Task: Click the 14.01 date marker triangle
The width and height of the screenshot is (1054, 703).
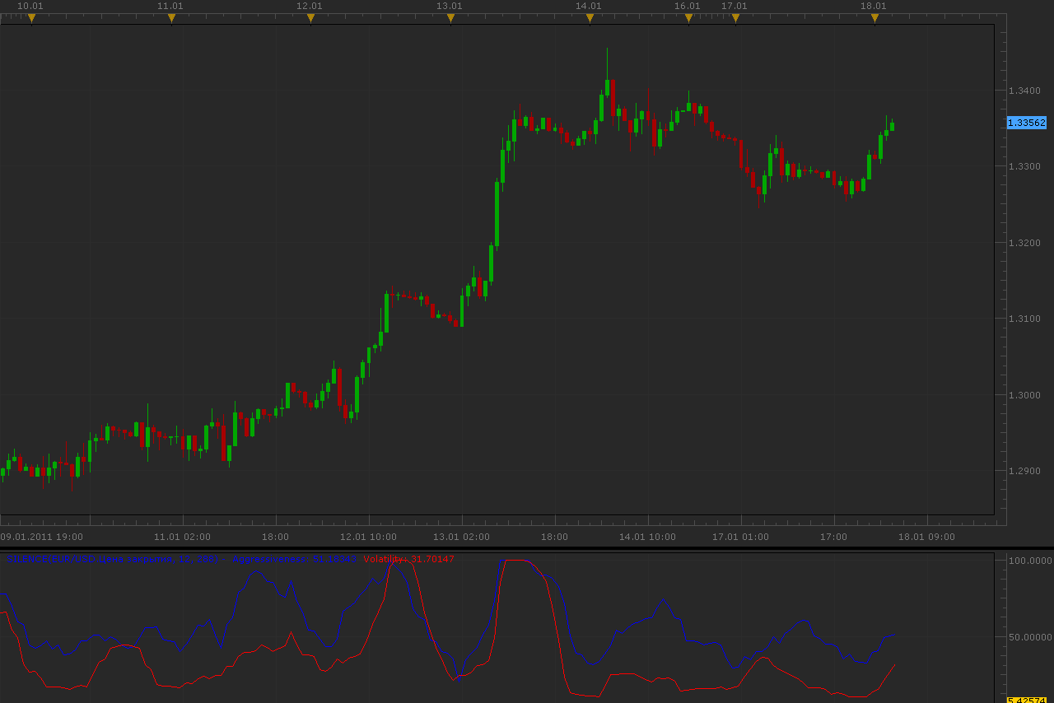Action: 590,18
